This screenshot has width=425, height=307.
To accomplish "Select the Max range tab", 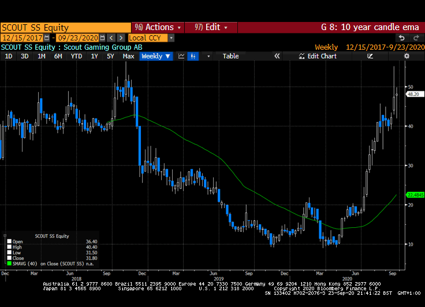I will click(128, 56).
